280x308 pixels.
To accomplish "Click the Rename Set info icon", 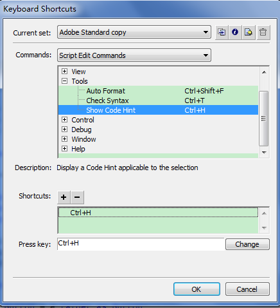I will point(235,32).
